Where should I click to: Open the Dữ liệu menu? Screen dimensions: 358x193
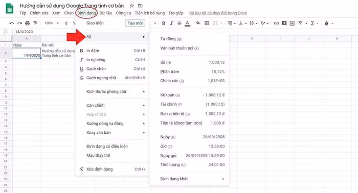[106, 13]
